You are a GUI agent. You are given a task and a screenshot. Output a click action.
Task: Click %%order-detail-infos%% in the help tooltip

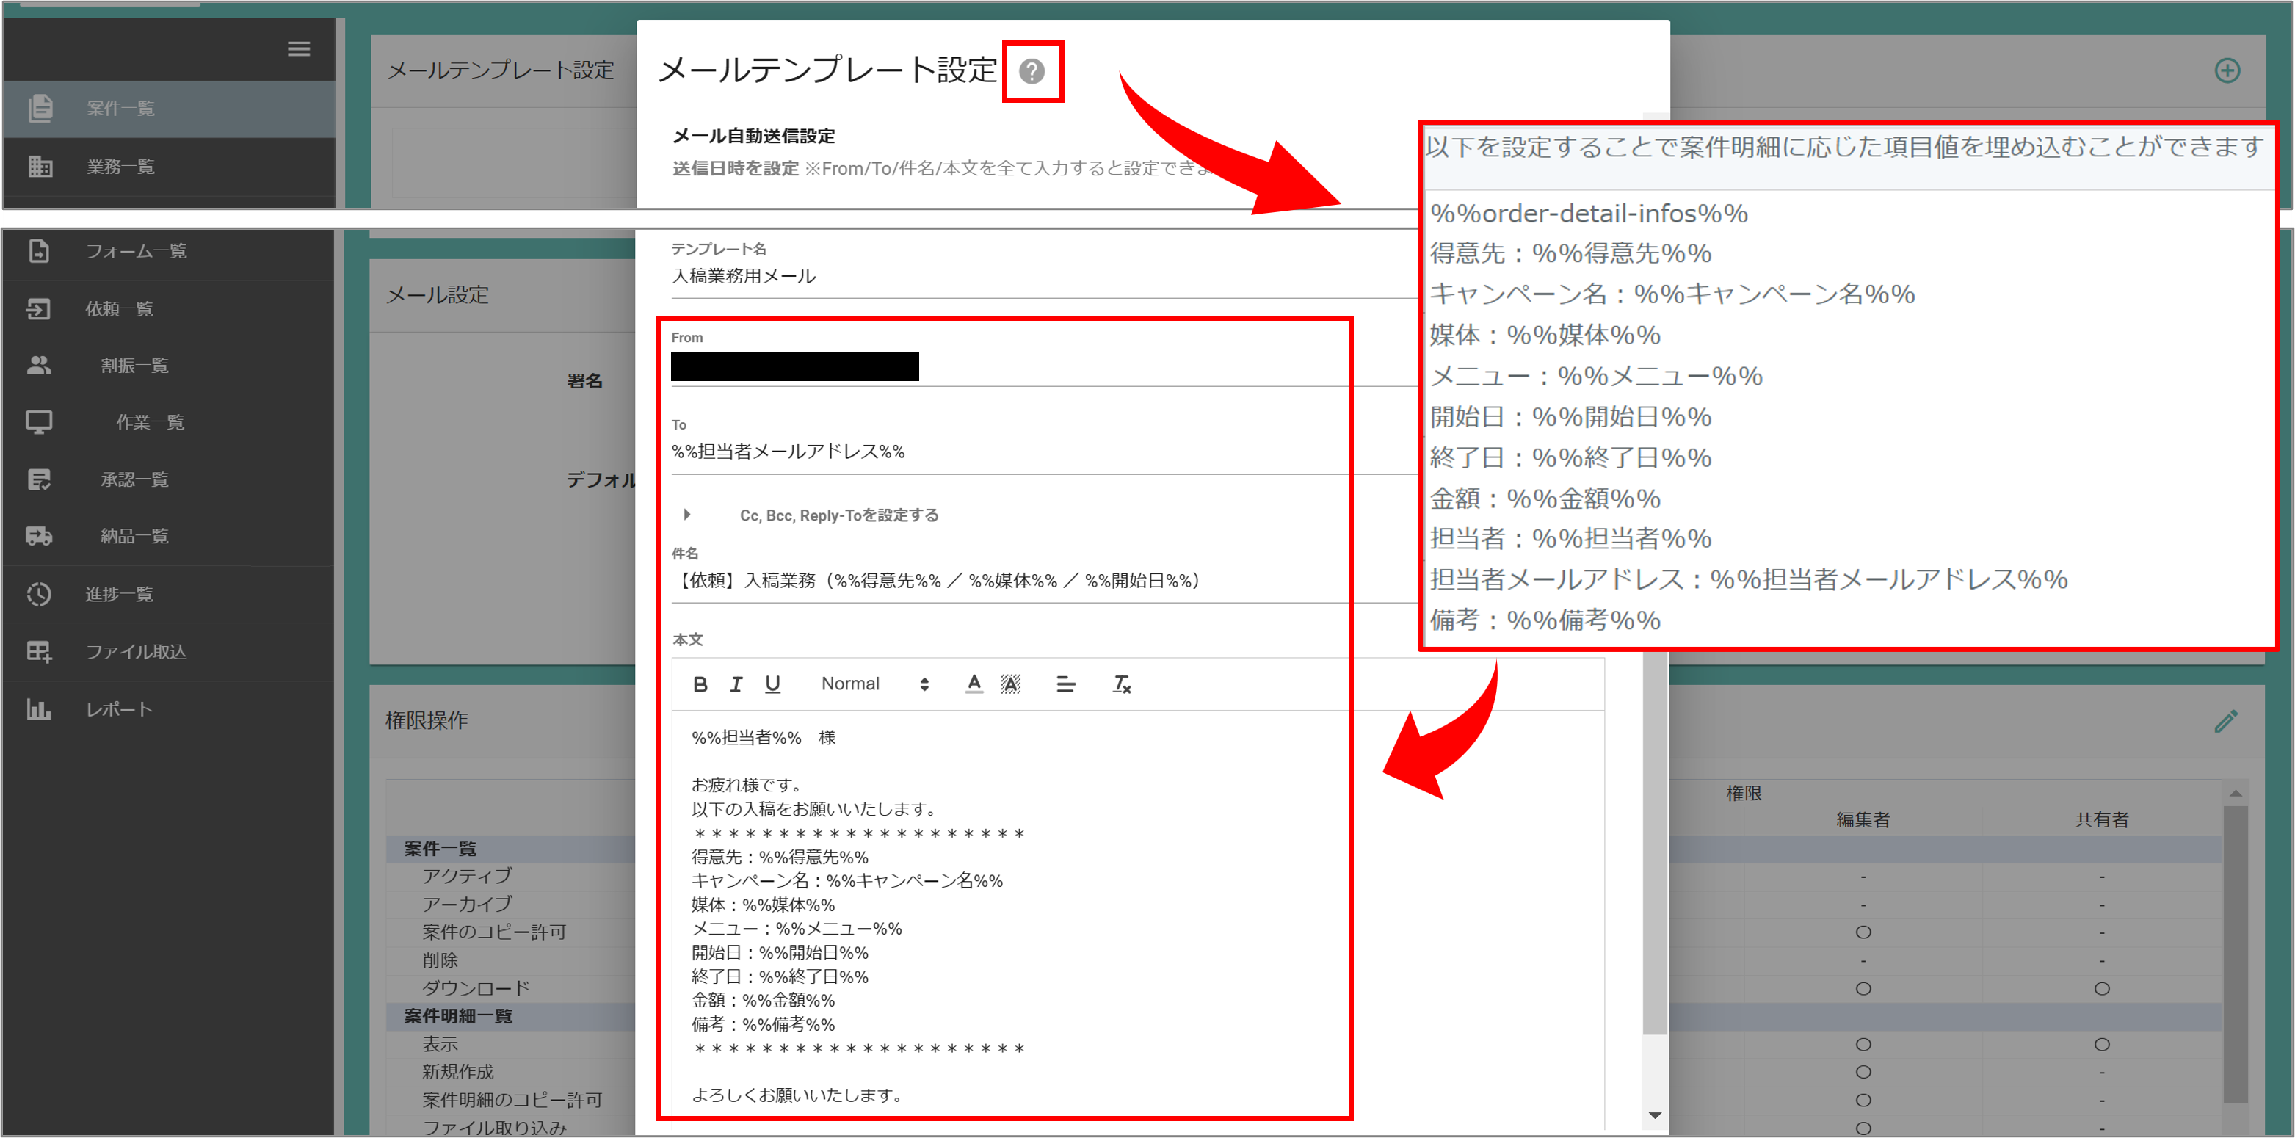pyautogui.click(x=1589, y=214)
